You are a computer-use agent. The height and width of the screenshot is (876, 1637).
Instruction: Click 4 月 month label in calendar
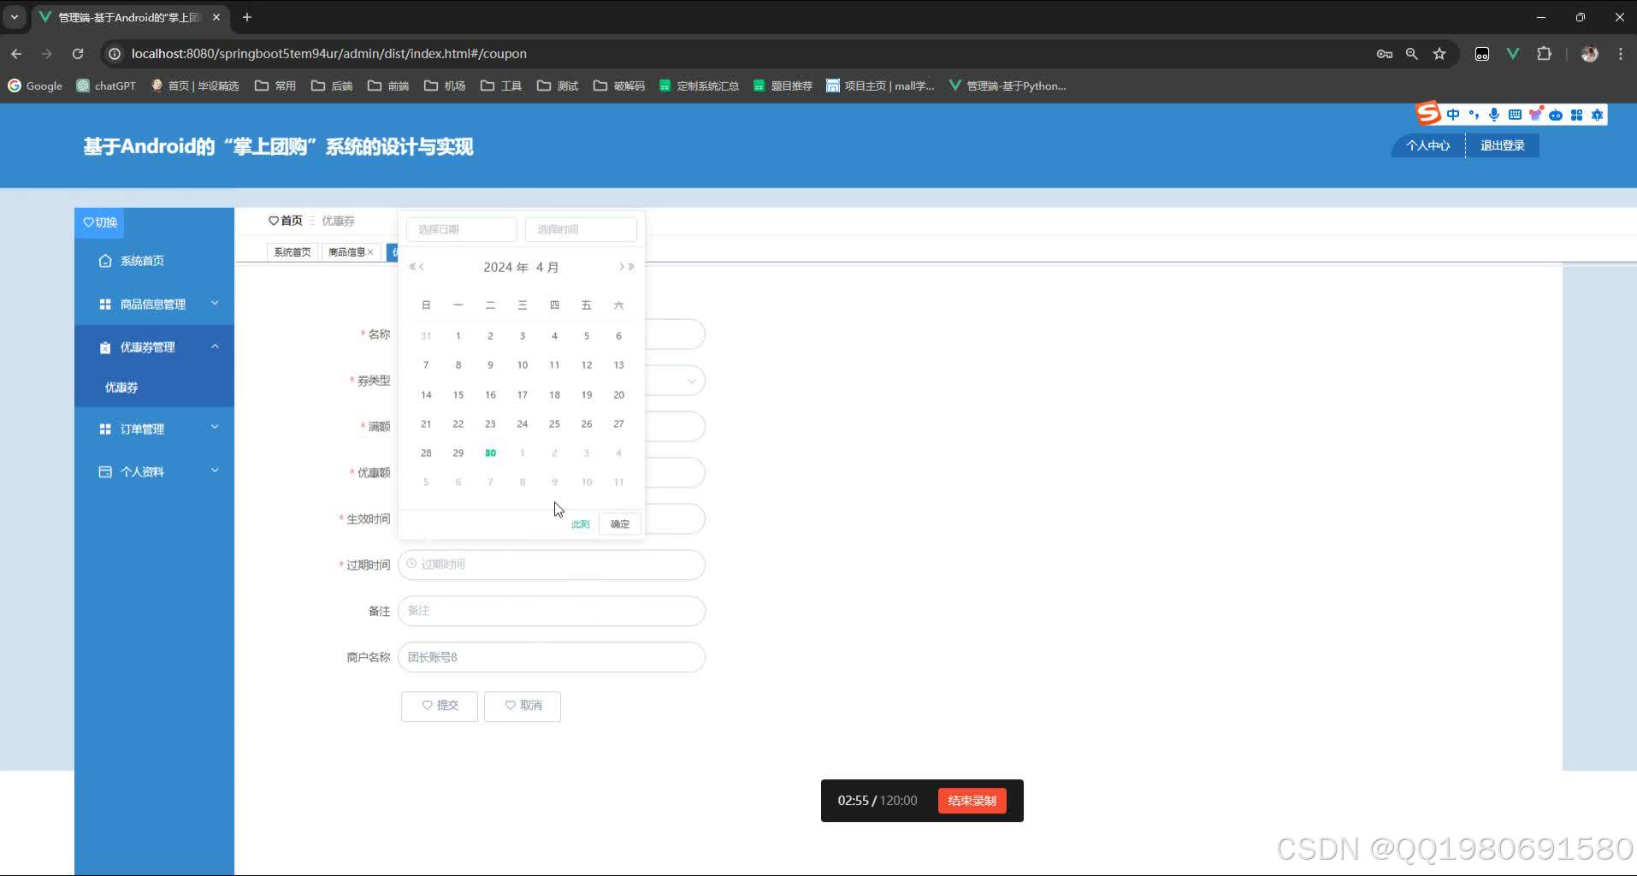click(547, 267)
